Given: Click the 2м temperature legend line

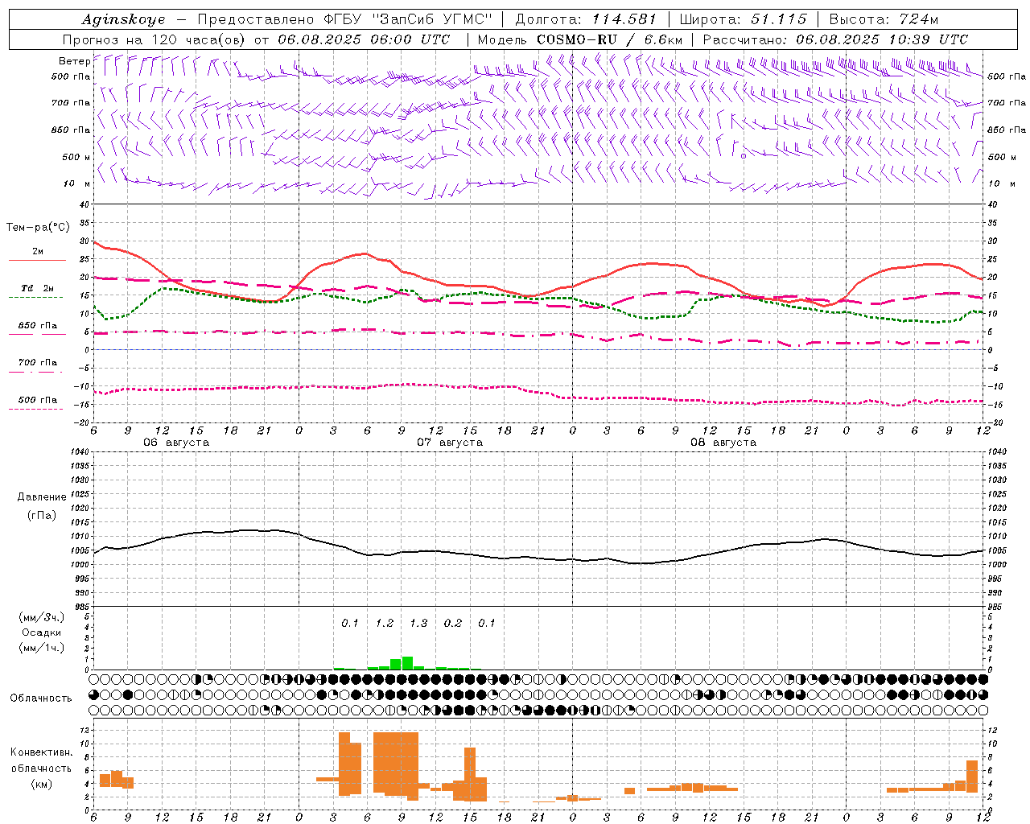Looking at the screenshot, I should [37, 260].
